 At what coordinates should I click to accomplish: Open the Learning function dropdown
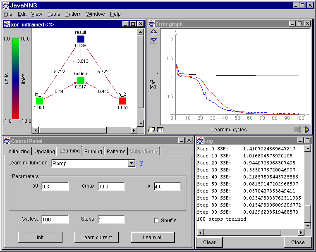point(132,163)
